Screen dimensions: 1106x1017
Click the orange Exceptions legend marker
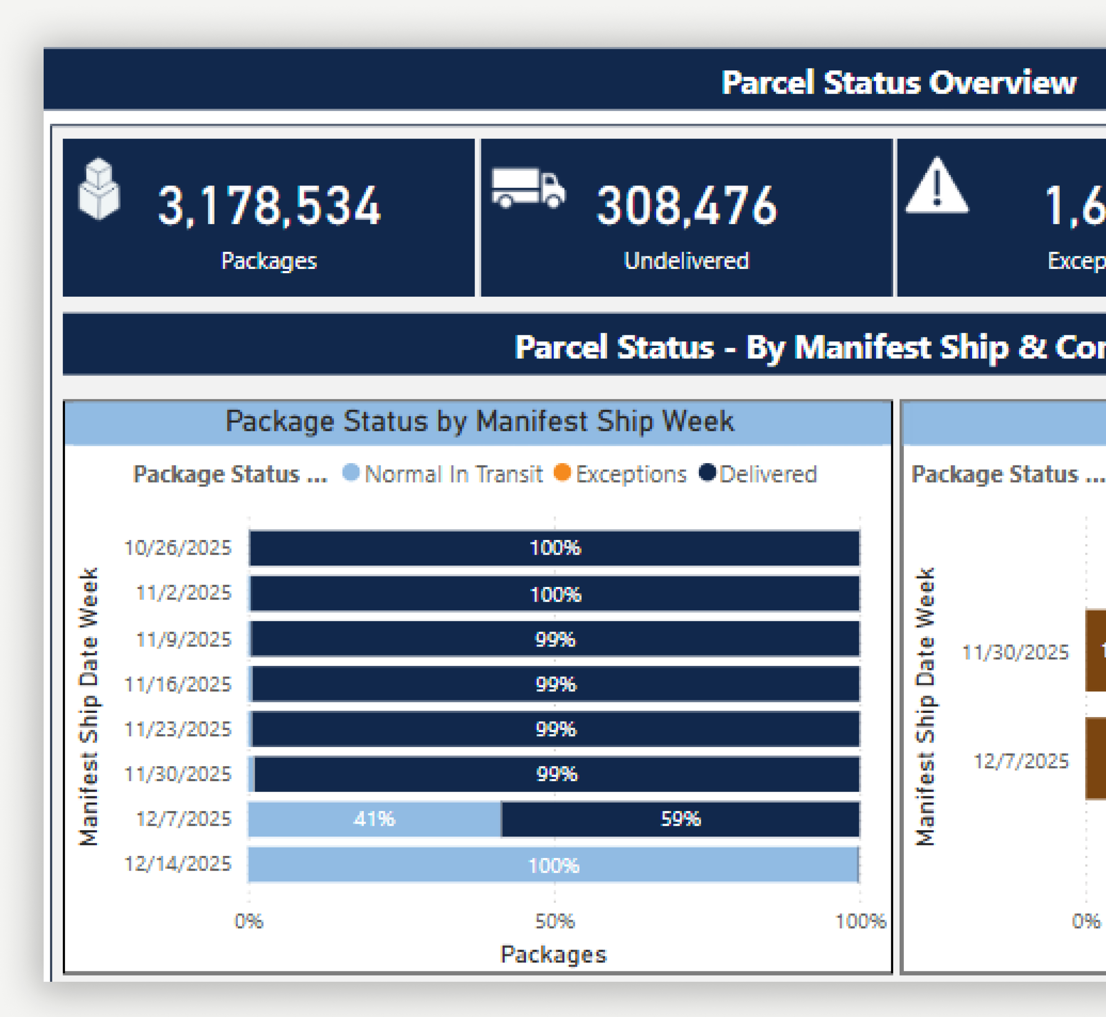point(562,473)
